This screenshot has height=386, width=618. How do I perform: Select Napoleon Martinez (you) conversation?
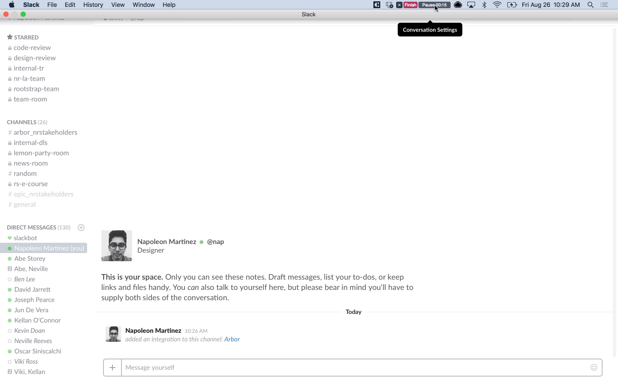(44, 248)
